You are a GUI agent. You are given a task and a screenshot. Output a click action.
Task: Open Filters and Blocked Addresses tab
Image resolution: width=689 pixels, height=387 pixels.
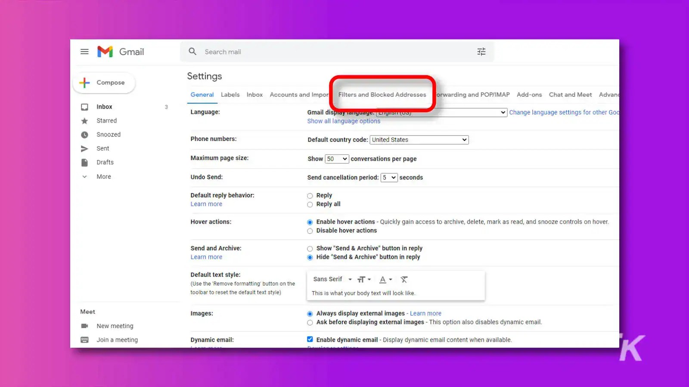(x=382, y=95)
